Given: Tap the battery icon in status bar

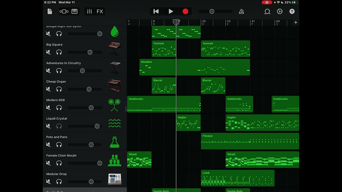Looking at the screenshot, I should [x=295, y=2].
